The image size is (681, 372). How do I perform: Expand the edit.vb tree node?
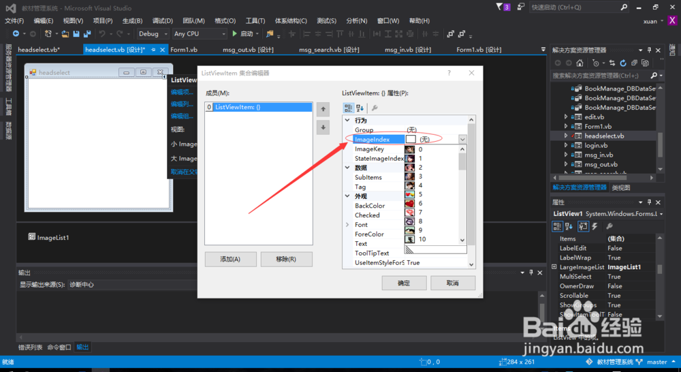click(x=566, y=117)
